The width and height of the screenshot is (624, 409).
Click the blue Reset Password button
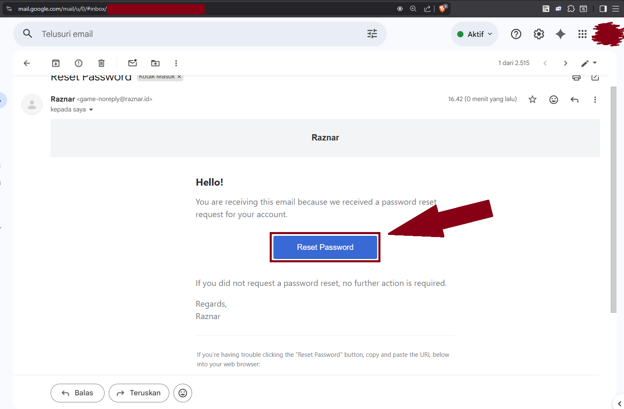325,247
